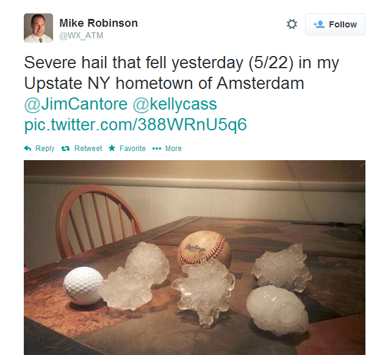
Task: Open the hailstones photo
Action: pyautogui.click(x=195, y=258)
